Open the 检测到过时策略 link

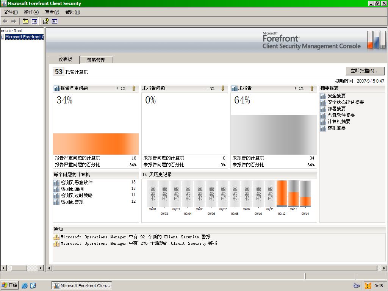tap(77, 196)
